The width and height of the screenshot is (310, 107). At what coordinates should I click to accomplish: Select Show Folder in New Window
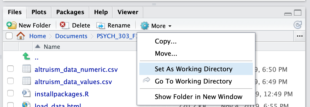[x=199, y=97]
